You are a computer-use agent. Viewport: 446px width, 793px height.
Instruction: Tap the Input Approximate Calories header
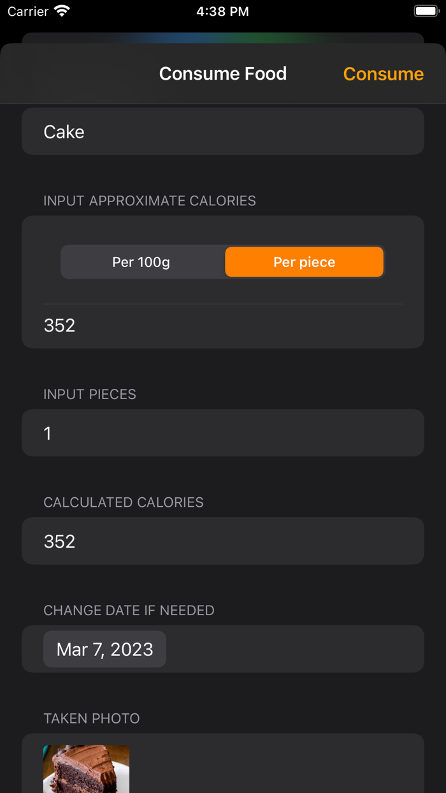(x=150, y=201)
